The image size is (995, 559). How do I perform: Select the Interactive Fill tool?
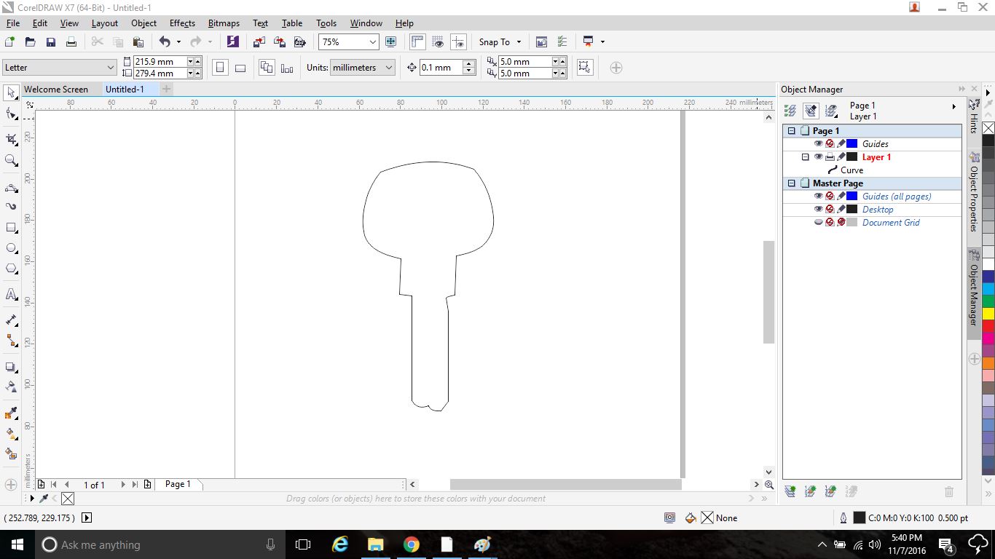coord(11,433)
